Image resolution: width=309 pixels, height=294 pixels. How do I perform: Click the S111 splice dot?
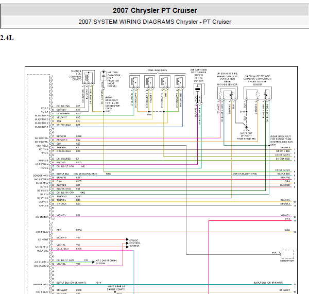point(246,112)
